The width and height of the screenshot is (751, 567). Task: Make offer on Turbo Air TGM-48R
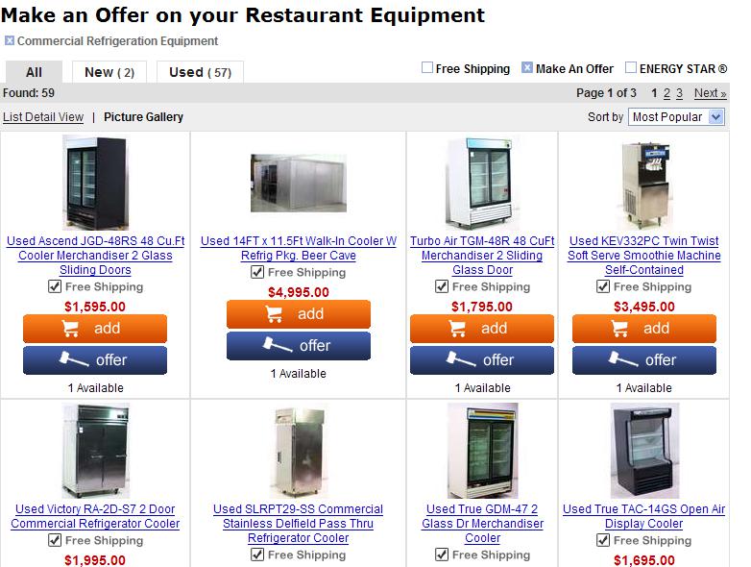tap(482, 360)
